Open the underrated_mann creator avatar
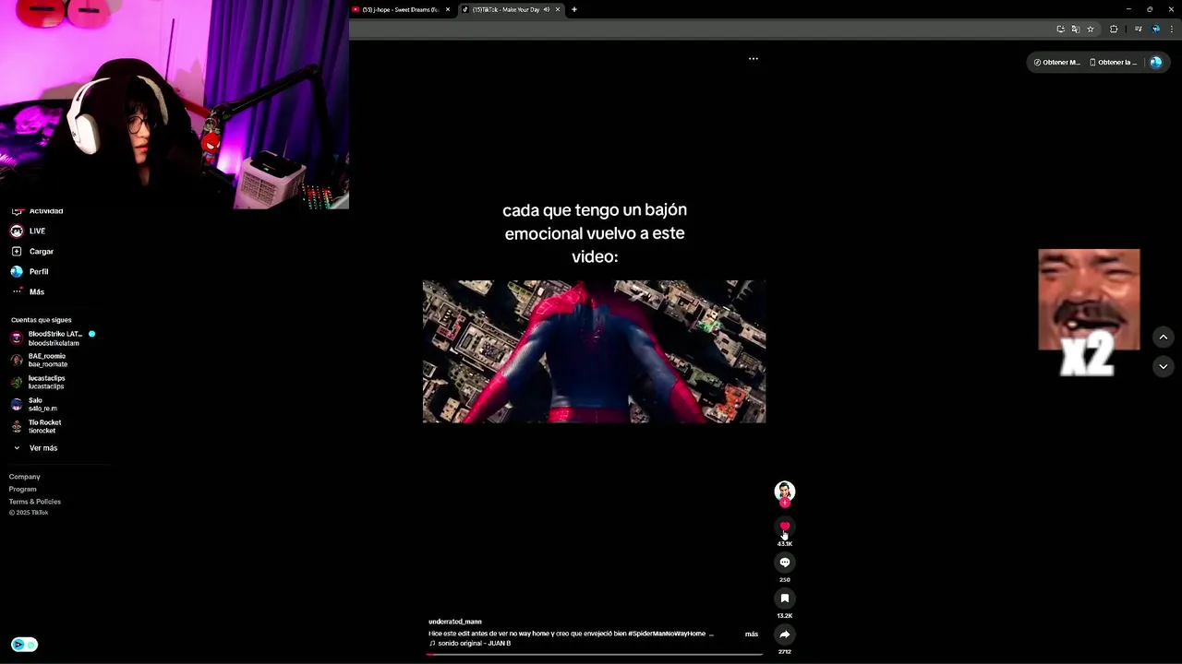 (785, 491)
